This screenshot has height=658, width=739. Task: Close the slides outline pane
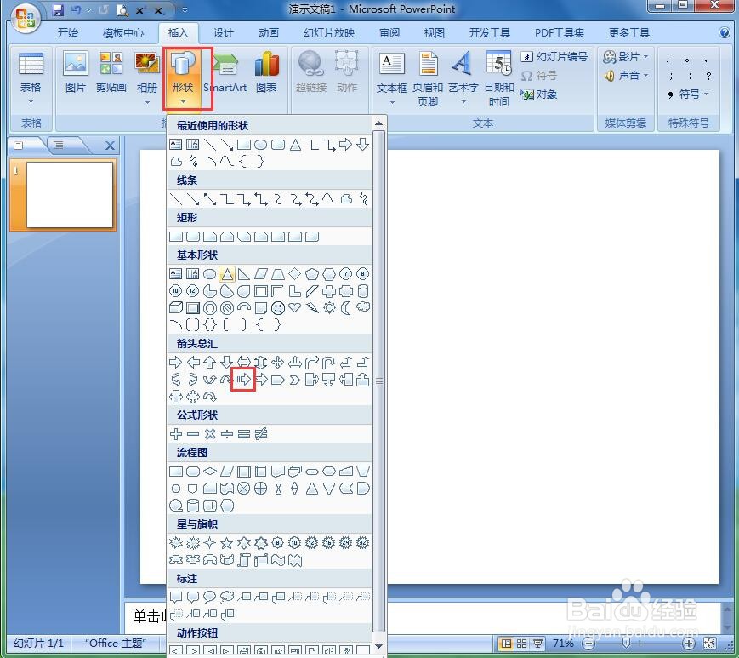coord(110,146)
